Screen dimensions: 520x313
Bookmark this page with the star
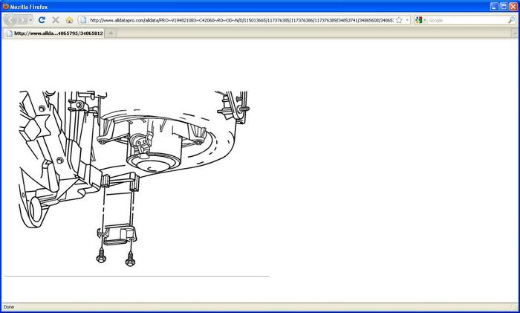tap(399, 20)
